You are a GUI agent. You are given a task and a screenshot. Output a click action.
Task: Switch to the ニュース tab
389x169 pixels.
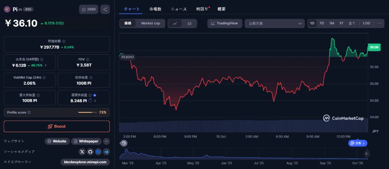179,9
